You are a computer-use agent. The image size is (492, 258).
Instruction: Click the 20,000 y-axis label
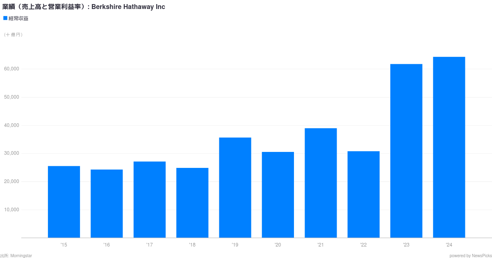pyautogui.click(x=11, y=181)
